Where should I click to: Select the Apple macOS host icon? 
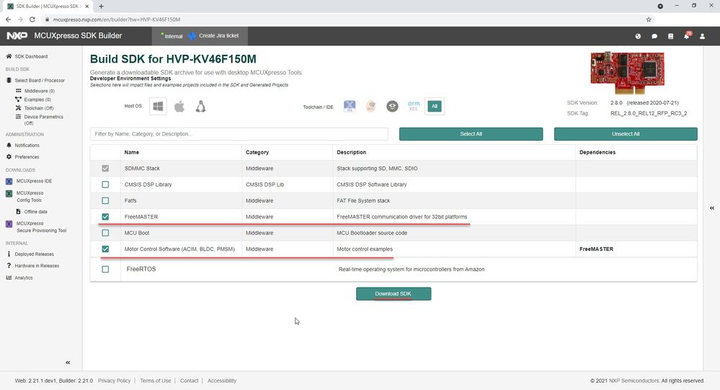(x=179, y=107)
